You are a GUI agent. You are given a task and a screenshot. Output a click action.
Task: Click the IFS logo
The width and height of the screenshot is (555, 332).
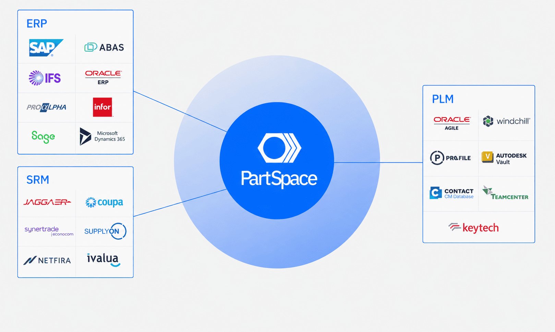click(45, 78)
